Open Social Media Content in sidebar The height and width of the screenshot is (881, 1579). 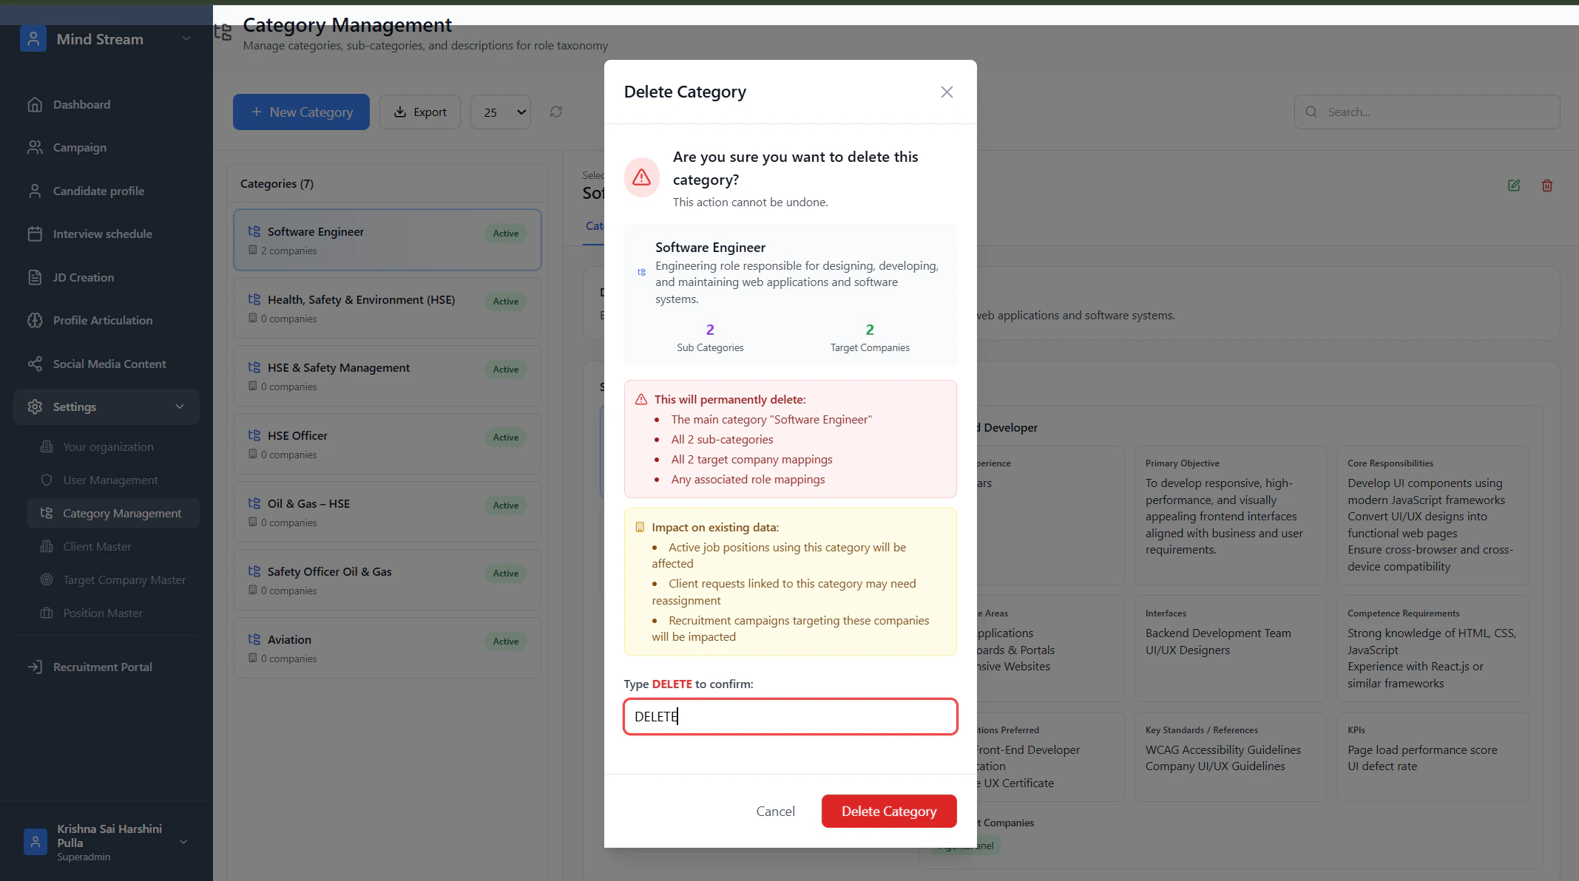coord(109,364)
